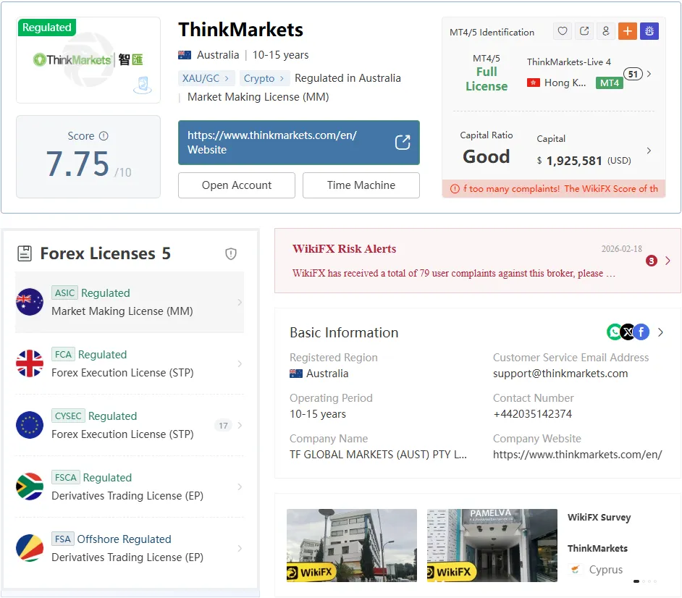Open the PAMELVA building survey photo
The height and width of the screenshot is (598, 682).
click(x=492, y=545)
